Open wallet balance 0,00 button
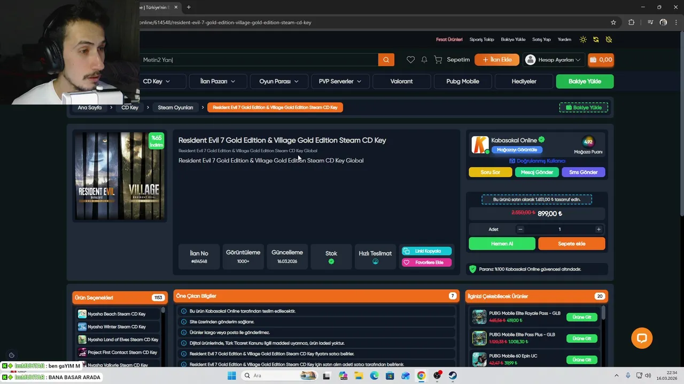Image resolution: width=684 pixels, height=384 pixels. tap(601, 60)
